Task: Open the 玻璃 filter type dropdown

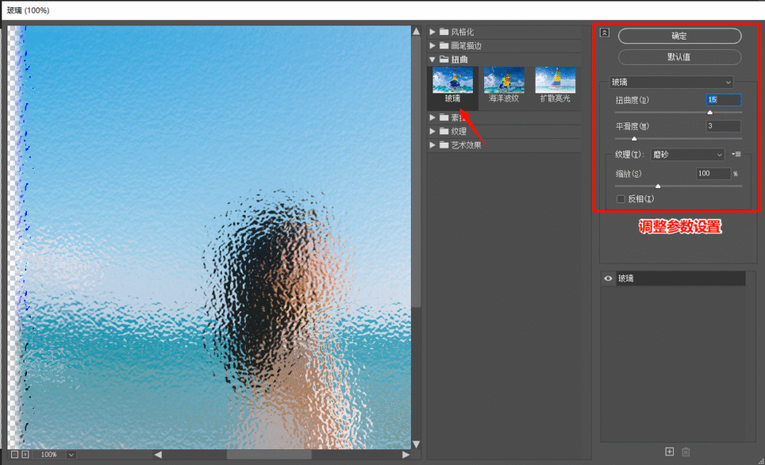Action: (x=671, y=82)
